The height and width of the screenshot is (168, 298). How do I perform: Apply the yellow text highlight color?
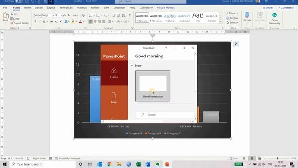[x=73, y=22]
